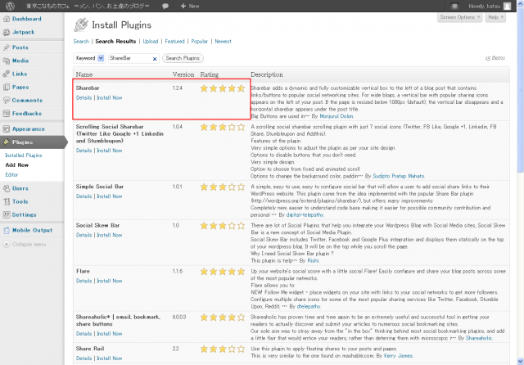Click the WordPress logo in admin bar

10,6
